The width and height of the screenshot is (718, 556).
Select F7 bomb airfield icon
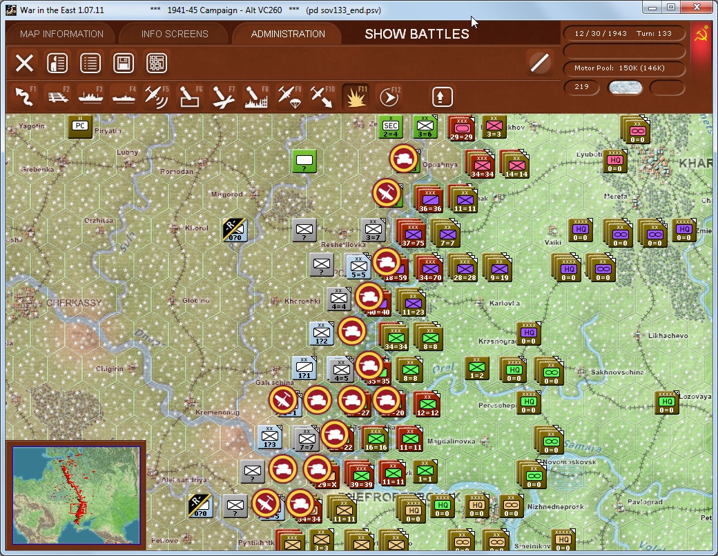[x=223, y=97]
